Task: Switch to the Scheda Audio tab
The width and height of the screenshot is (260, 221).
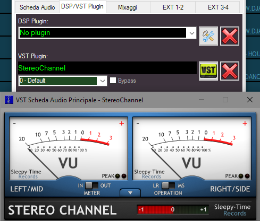Action: point(37,7)
